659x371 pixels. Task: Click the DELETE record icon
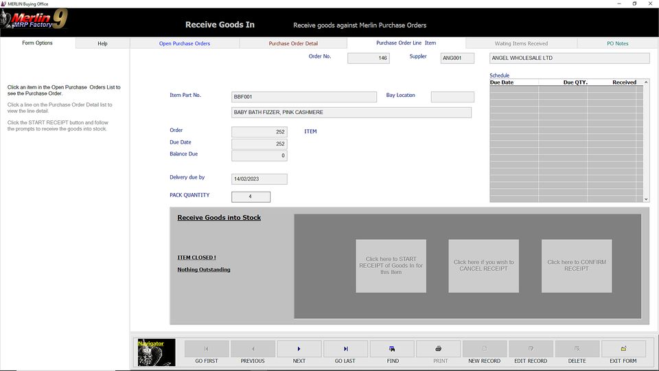[577, 349]
